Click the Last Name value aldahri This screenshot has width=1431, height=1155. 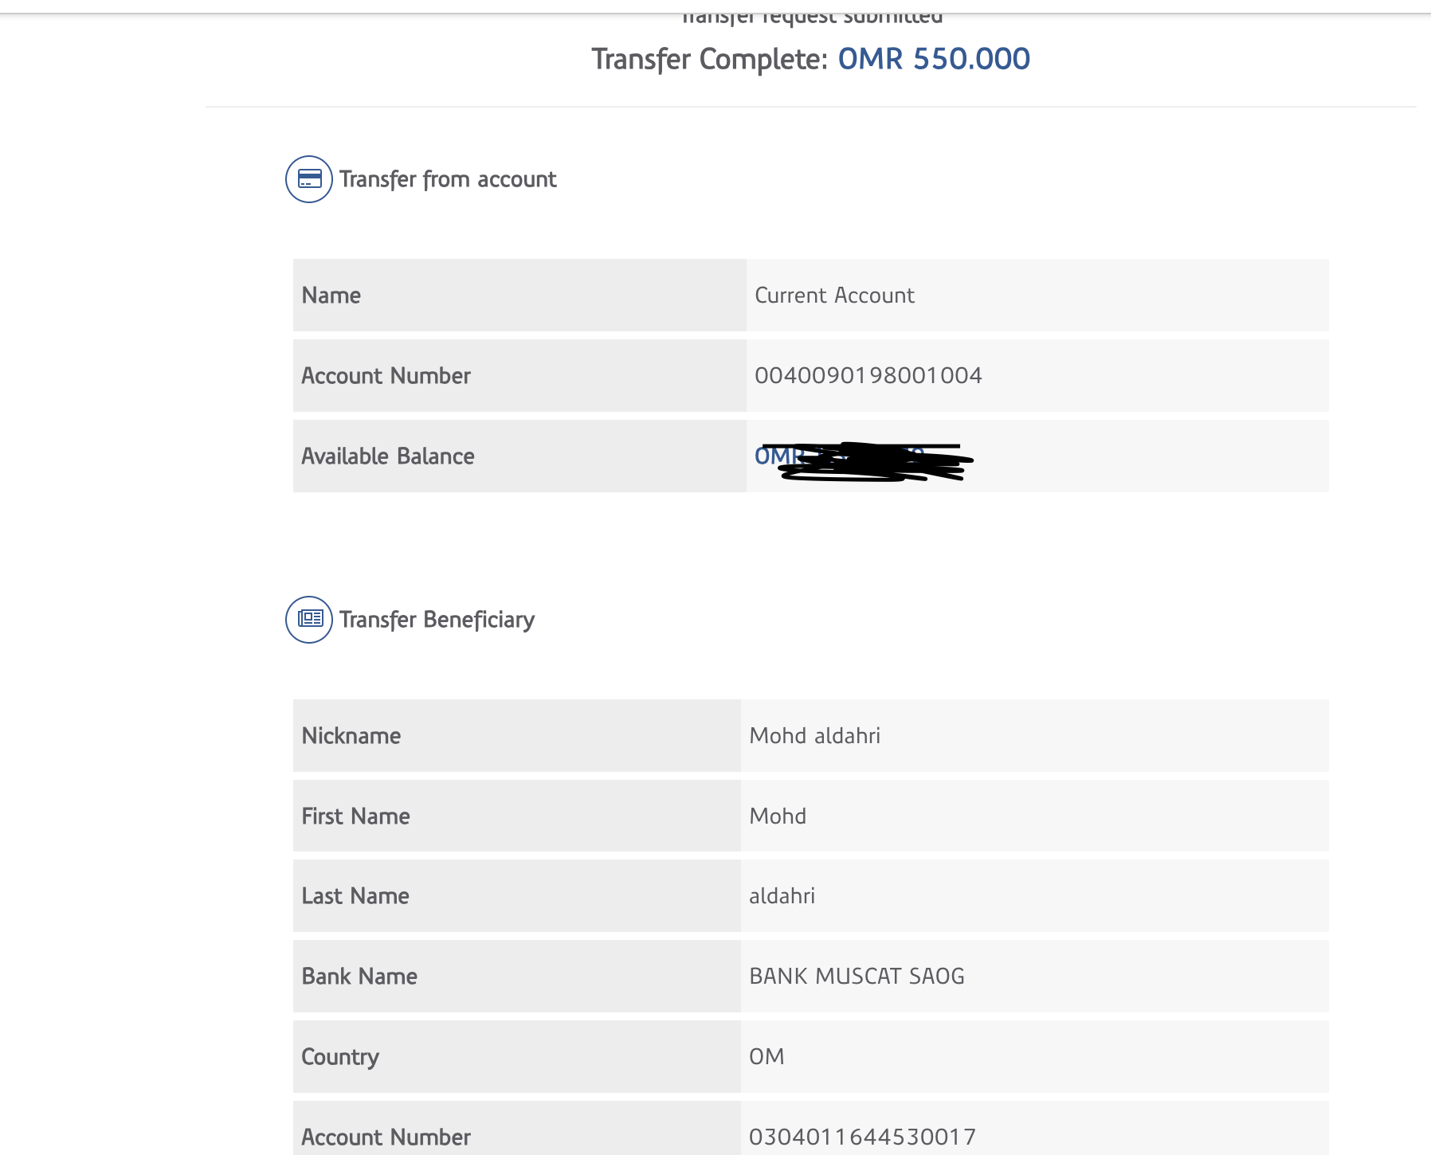tap(782, 896)
